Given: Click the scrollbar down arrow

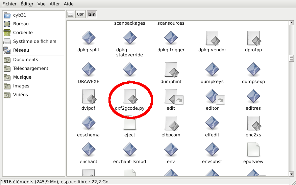Looking at the screenshot, I should tap(291, 174).
